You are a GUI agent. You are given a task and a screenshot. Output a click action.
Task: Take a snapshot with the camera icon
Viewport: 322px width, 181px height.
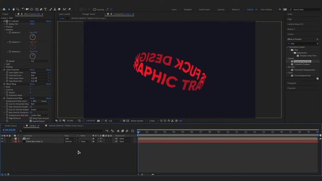(x=99, y=121)
